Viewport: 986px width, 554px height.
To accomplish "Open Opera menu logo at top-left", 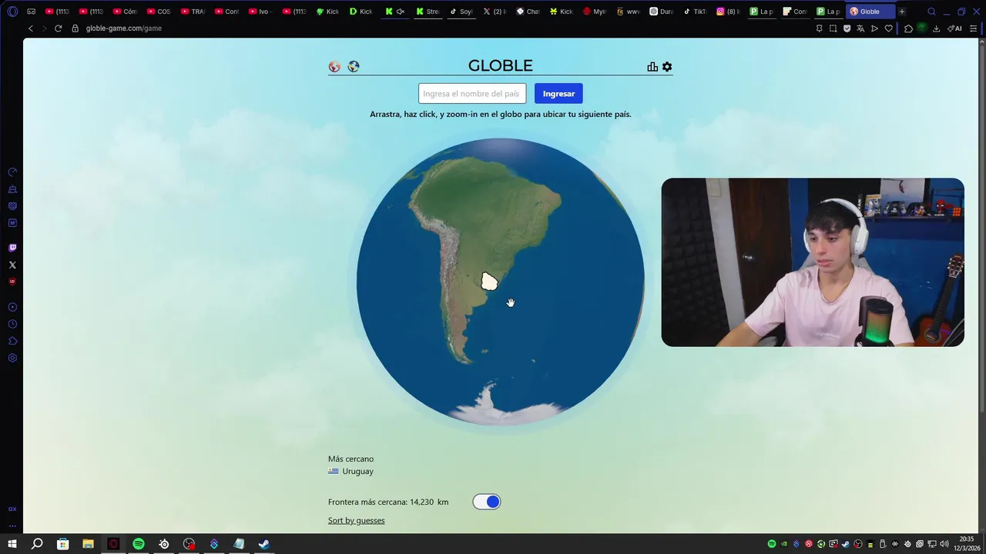I will tap(12, 12).
